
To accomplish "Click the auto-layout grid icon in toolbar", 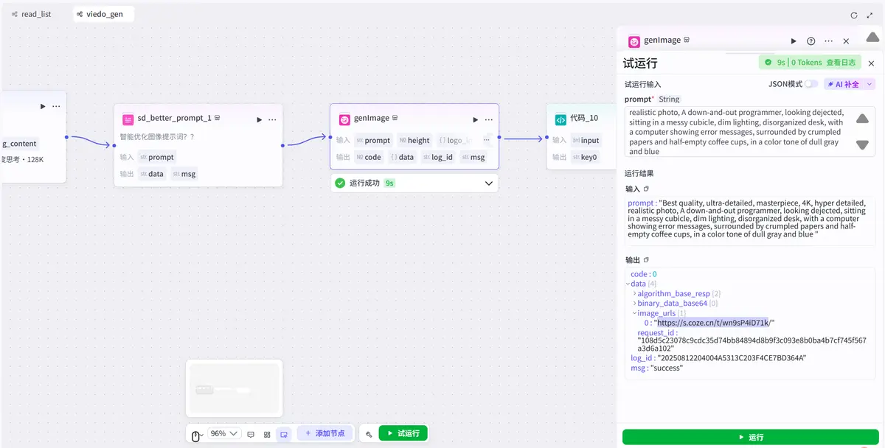I will [267, 434].
